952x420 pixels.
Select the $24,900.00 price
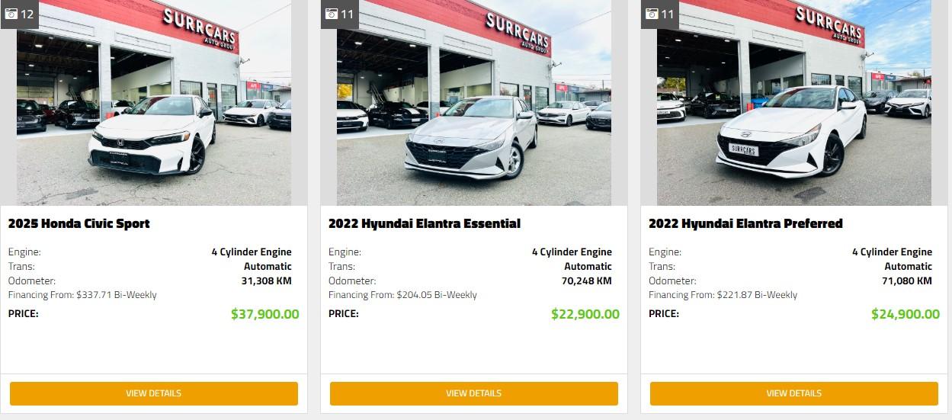[x=906, y=314]
